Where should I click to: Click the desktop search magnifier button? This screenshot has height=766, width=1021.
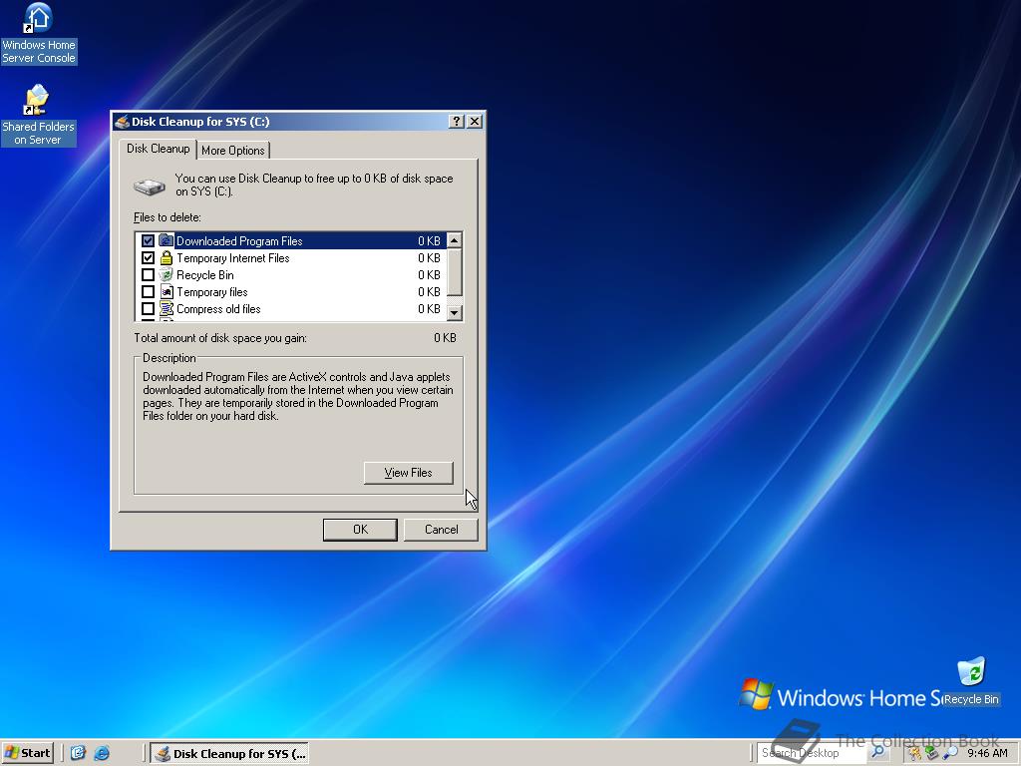click(877, 752)
